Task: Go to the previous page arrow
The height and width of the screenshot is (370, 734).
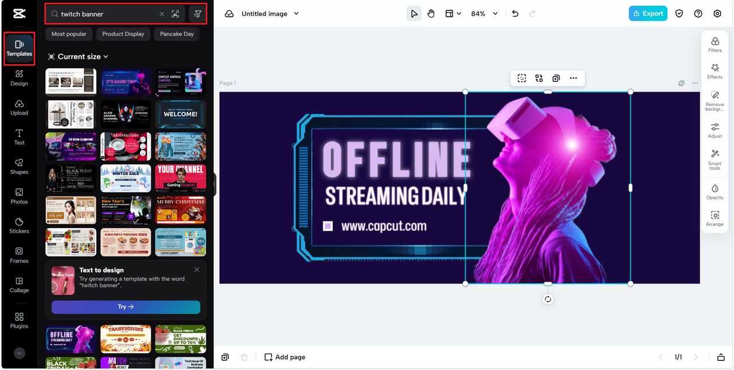Action: click(x=660, y=357)
